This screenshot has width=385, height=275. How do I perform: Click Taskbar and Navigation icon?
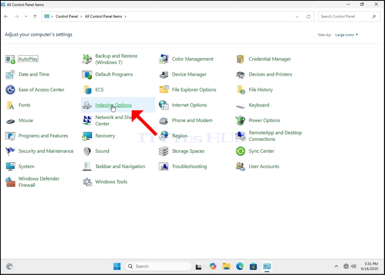pos(87,166)
